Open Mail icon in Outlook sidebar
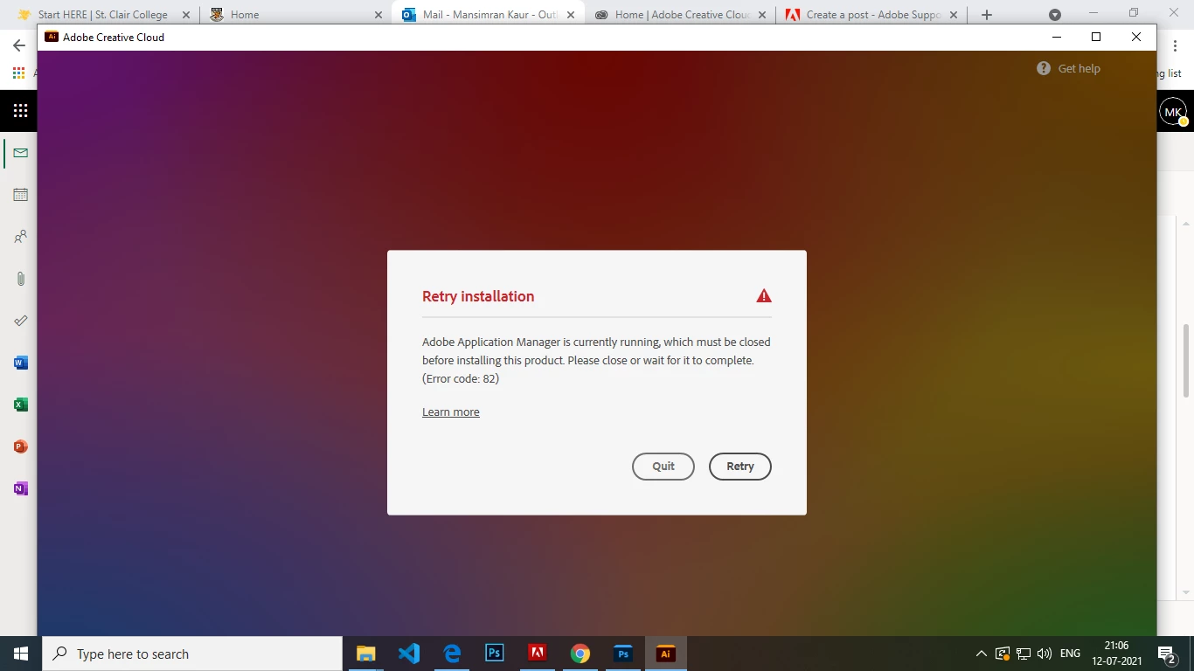 20,153
